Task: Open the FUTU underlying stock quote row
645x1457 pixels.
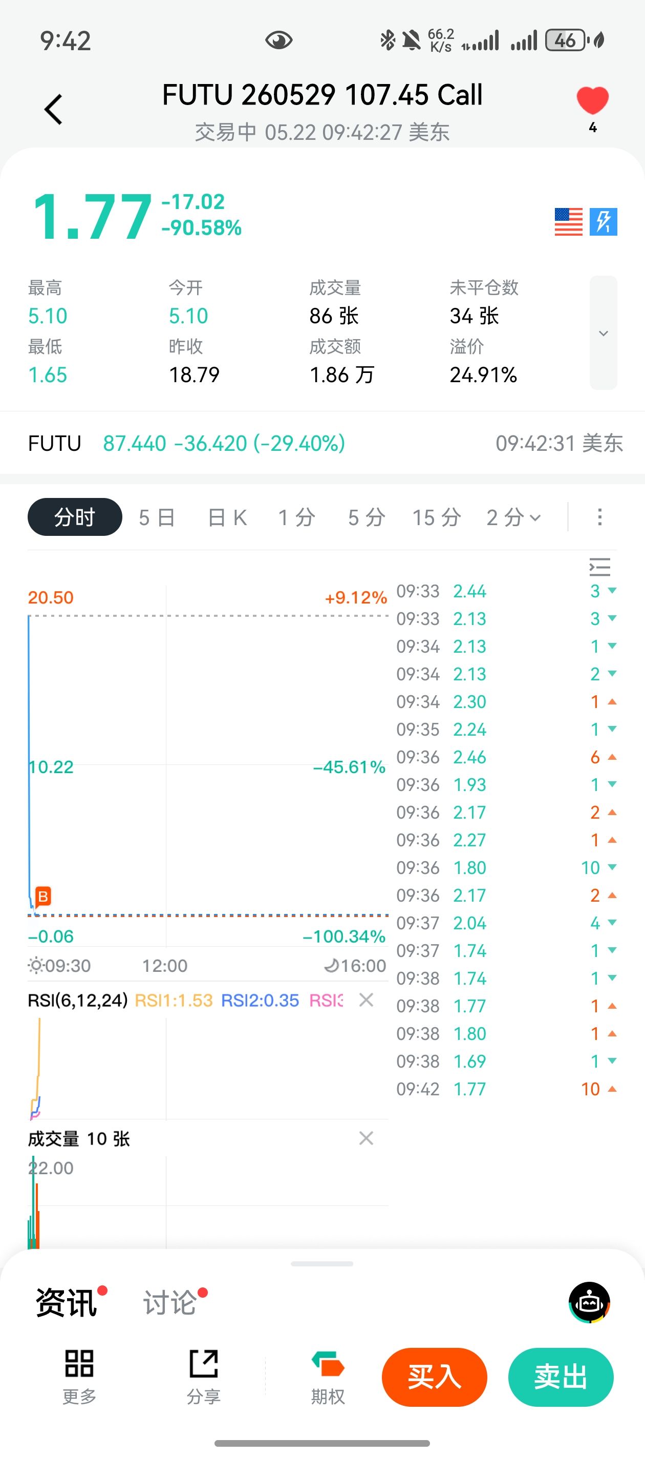Action: click(x=322, y=443)
